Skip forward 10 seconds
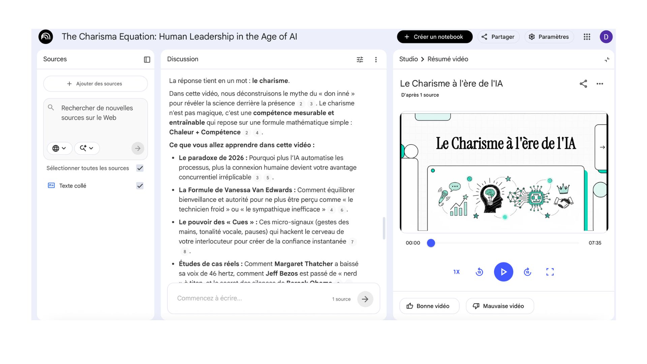This screenshot has height=364, width=647. 527,272
